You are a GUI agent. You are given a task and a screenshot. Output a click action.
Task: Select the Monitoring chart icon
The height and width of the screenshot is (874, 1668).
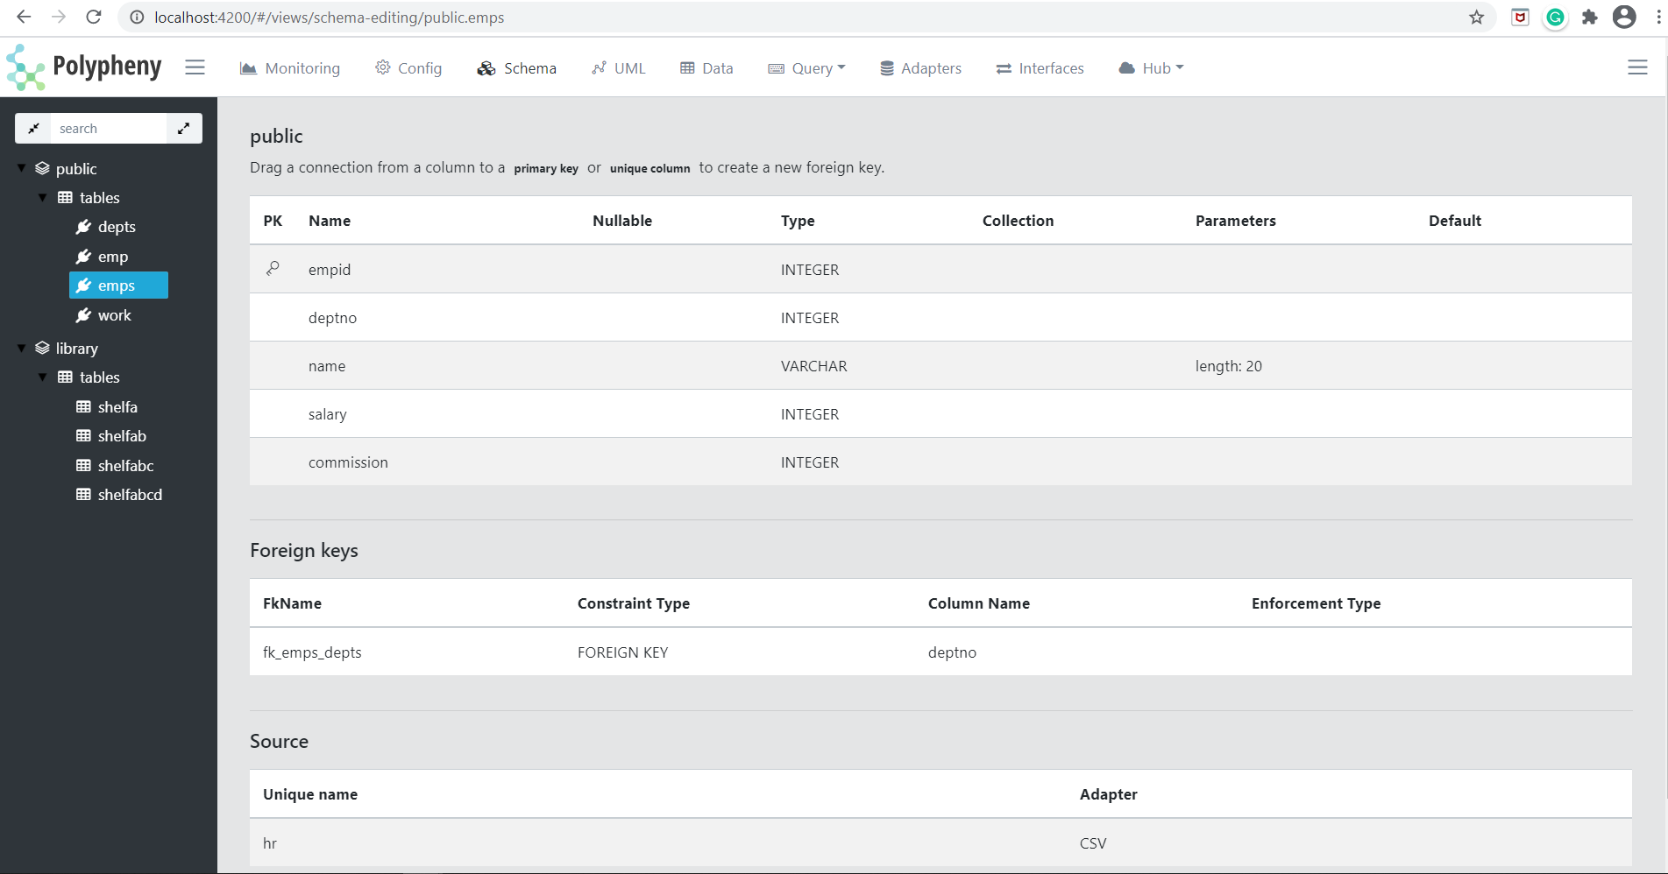coord(248,67)
